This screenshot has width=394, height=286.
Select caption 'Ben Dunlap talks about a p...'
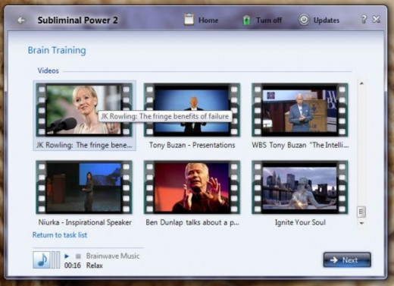pos(192,222)
